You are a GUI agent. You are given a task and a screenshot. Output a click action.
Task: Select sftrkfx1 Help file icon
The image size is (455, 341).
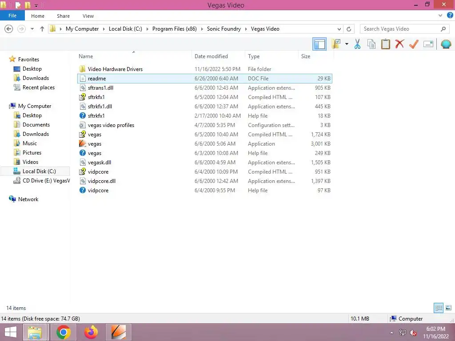[83, 115]
